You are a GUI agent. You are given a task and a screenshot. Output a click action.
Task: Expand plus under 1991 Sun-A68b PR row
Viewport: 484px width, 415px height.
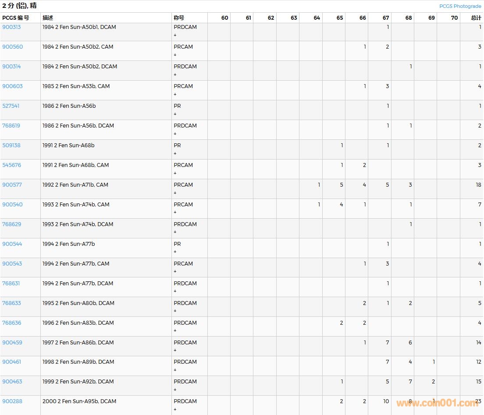point(175,153)
